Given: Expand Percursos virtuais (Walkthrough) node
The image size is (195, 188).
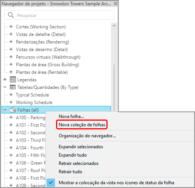Looking at the screenshot, I should coord(11,57).
